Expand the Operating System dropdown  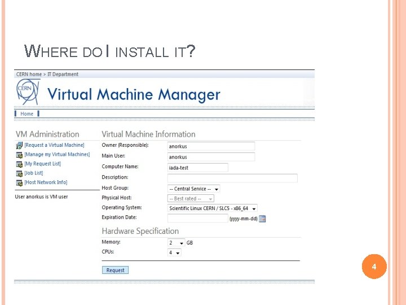(213, 208)
